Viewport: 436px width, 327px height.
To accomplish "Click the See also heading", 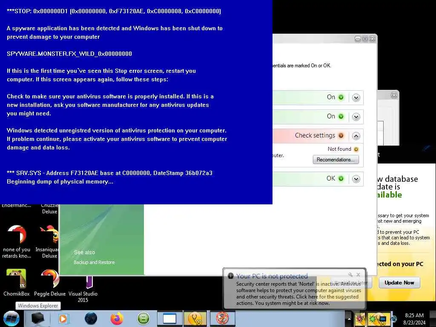I will 85,252.
